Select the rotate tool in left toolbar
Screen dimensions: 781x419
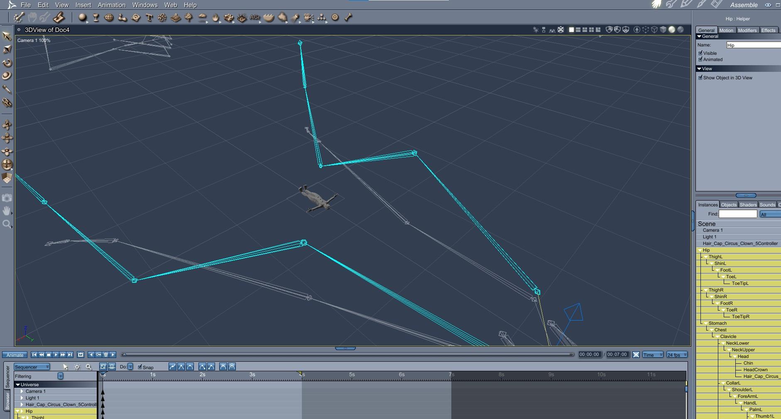click(x=7, y=63)
